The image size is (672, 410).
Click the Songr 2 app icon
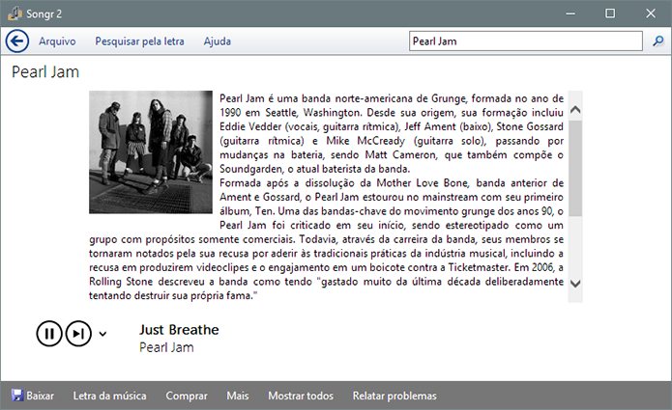click(x=15, y=14)
